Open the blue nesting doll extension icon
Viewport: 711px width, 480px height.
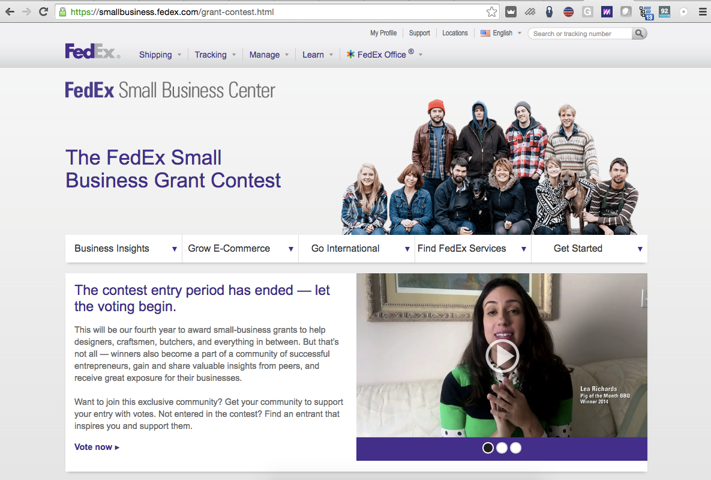549,12
